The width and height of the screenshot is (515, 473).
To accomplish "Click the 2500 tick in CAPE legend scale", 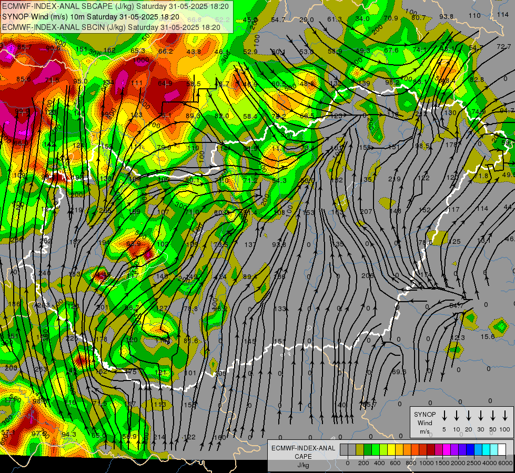I will [x=473, y=463].
